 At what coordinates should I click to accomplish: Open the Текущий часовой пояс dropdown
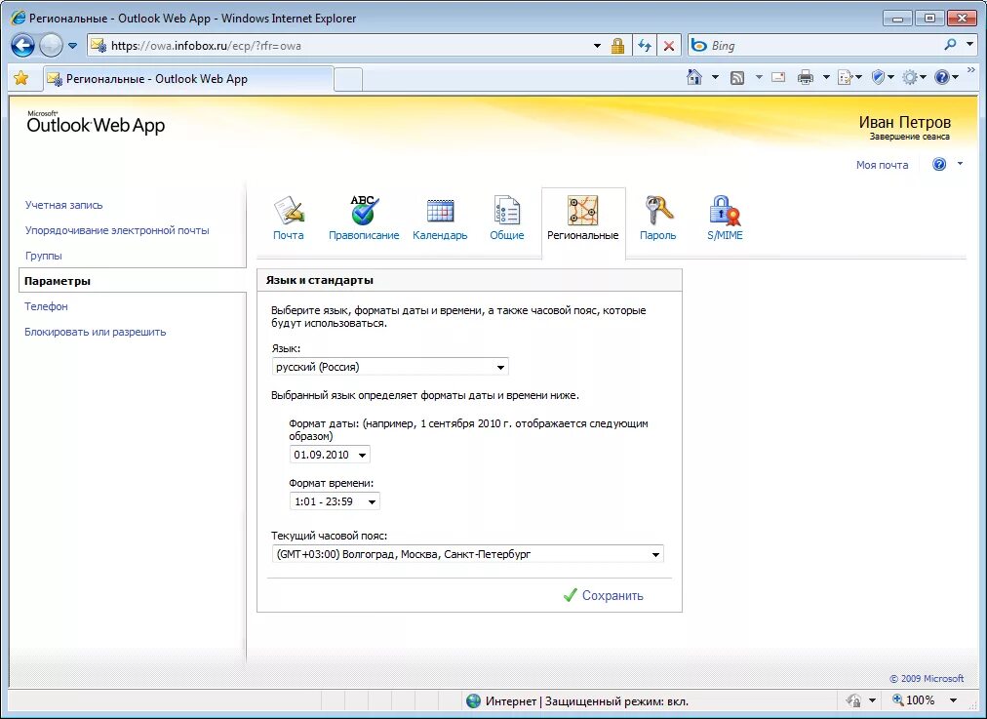point(468,554)
